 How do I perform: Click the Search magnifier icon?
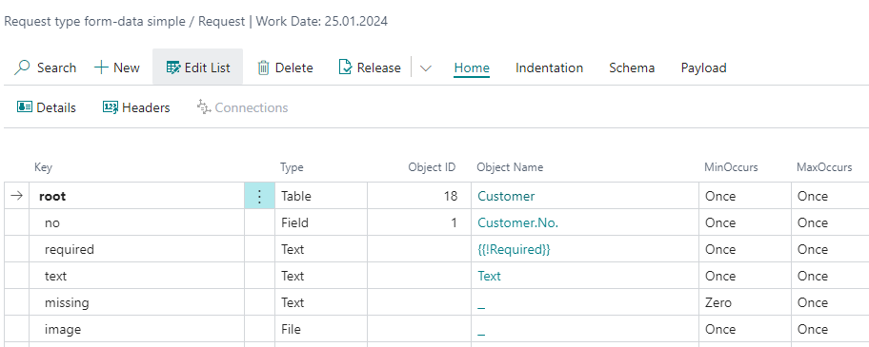tap(22, 67)
